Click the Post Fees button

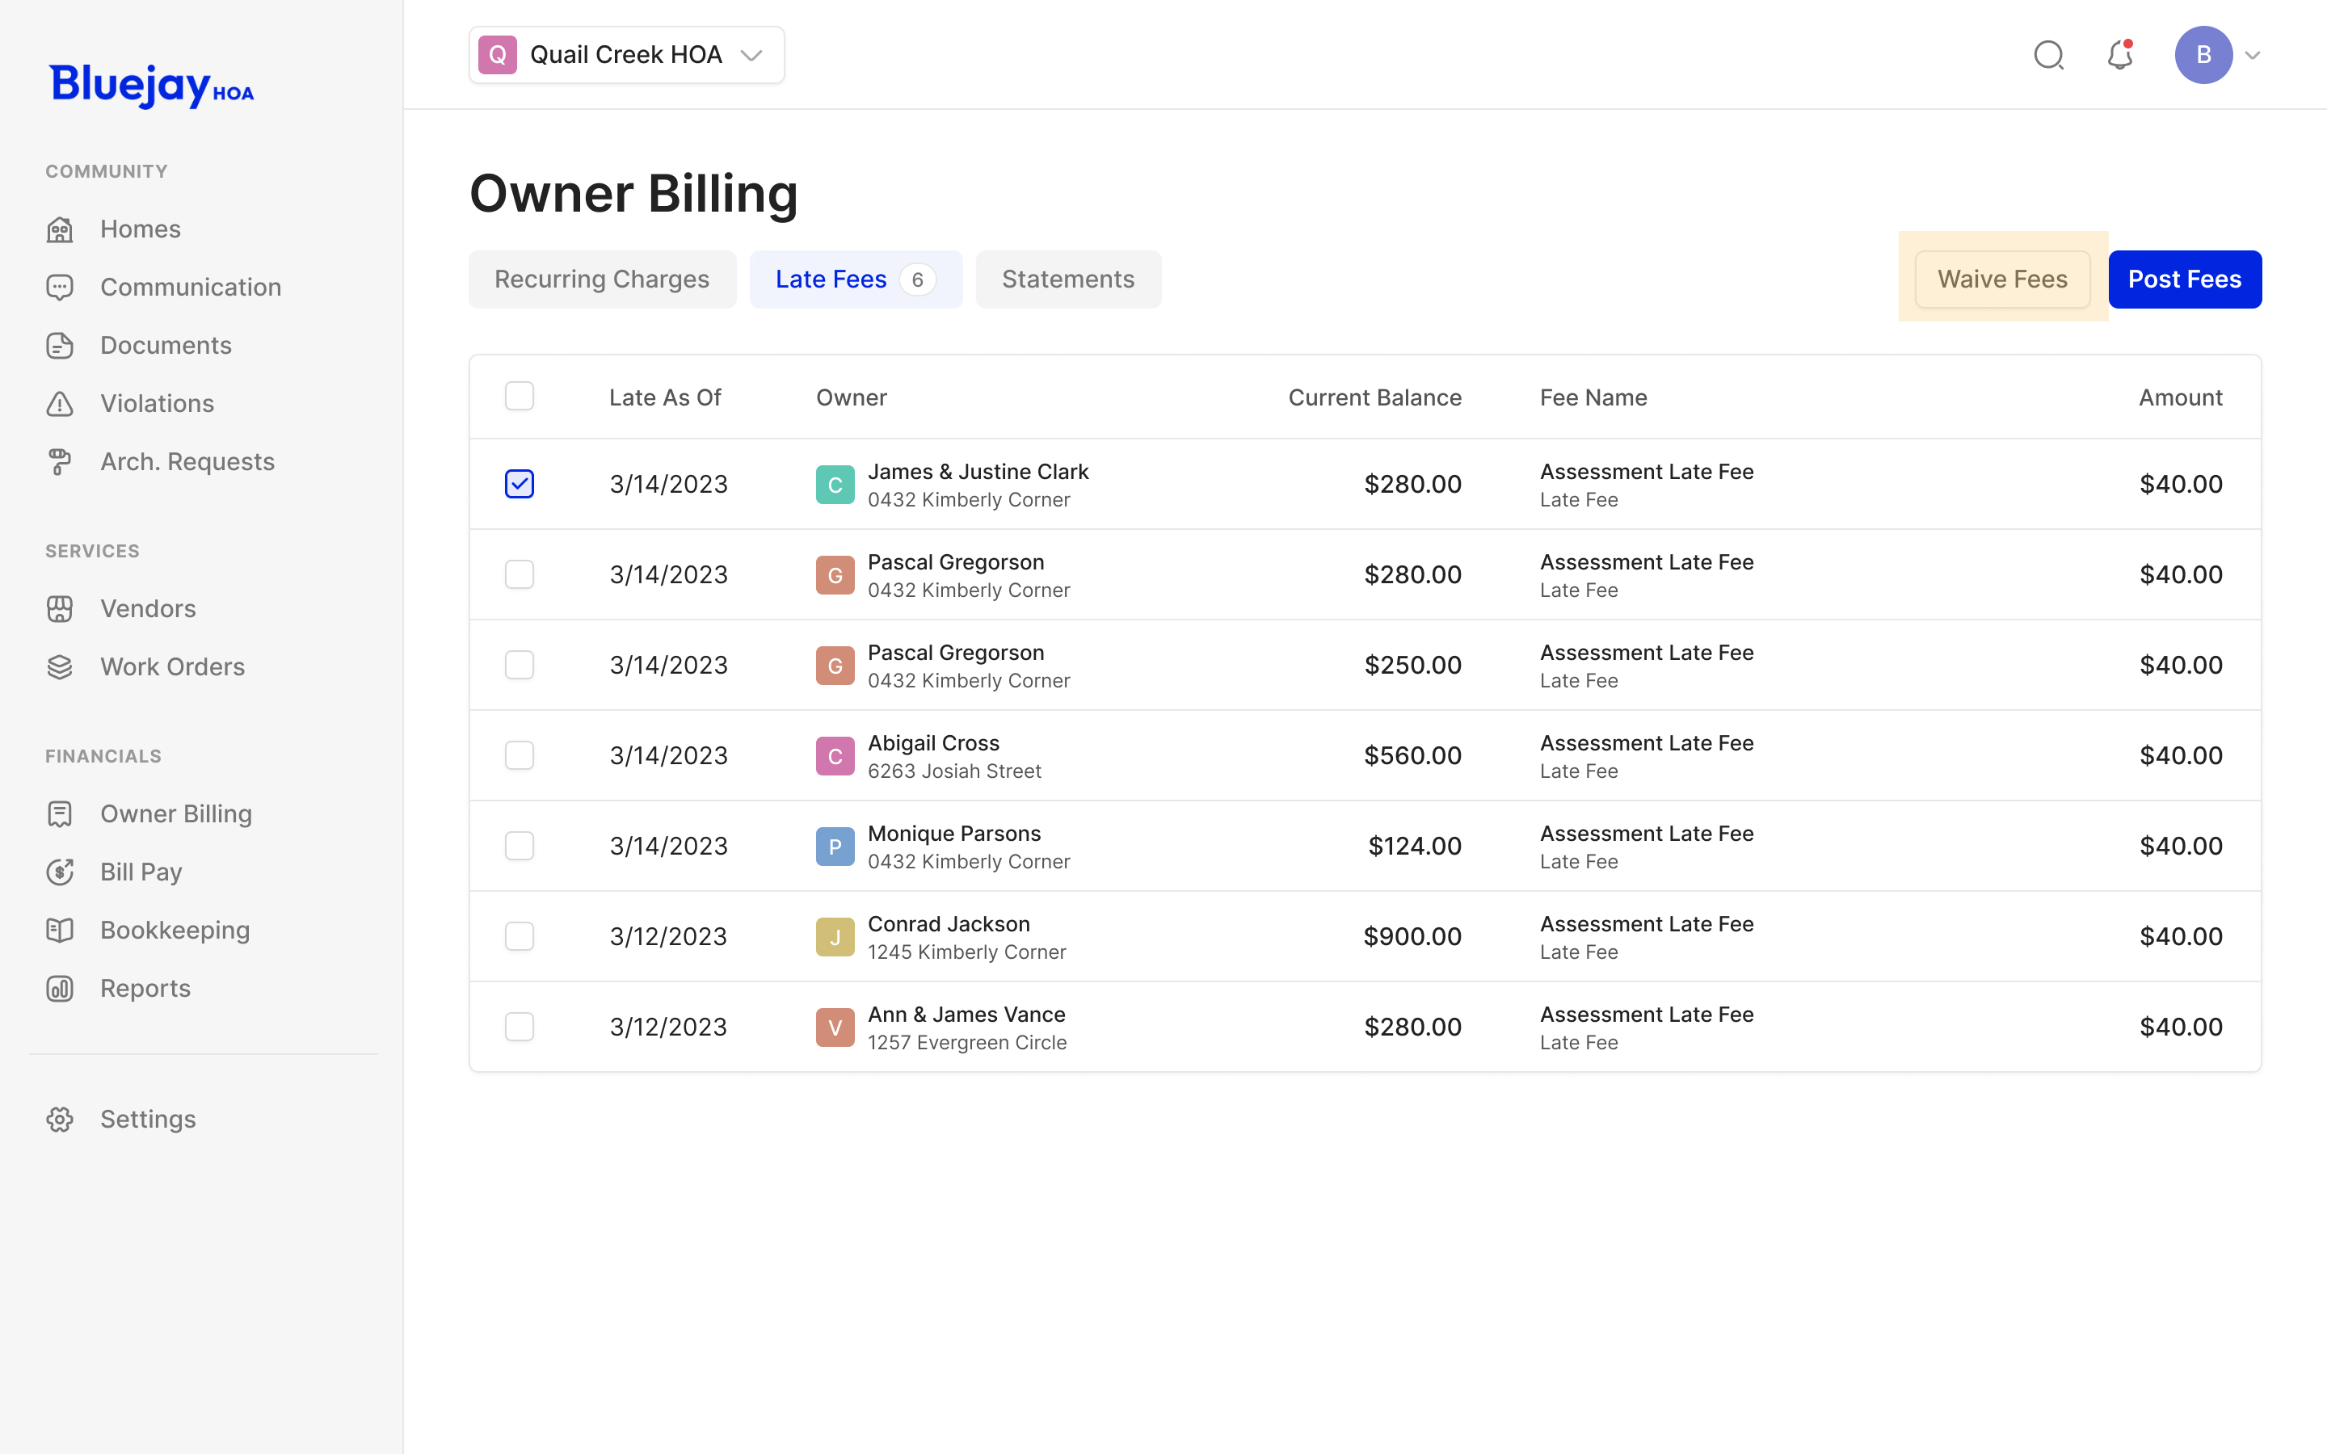(x=2184, y=279)
